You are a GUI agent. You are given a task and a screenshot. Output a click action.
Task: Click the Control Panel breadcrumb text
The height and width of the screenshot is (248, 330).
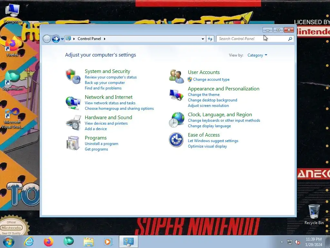[x=89, y=39]
